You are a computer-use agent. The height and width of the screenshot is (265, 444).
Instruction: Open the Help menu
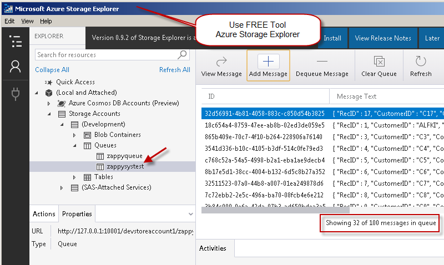pyautogui.click(x=46, y=21)
